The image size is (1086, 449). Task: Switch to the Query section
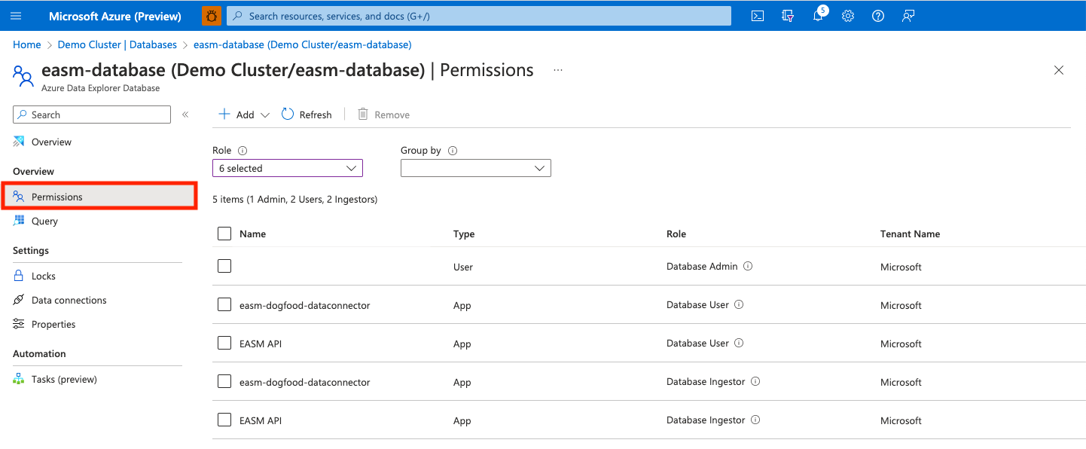coord(45,221)
